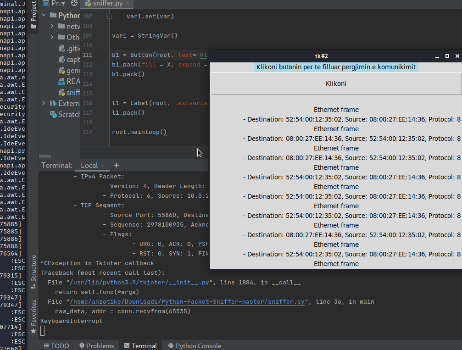Click the blue instruction label in tk window
This screenshot has height=350, width=462.
pos(336,67)
